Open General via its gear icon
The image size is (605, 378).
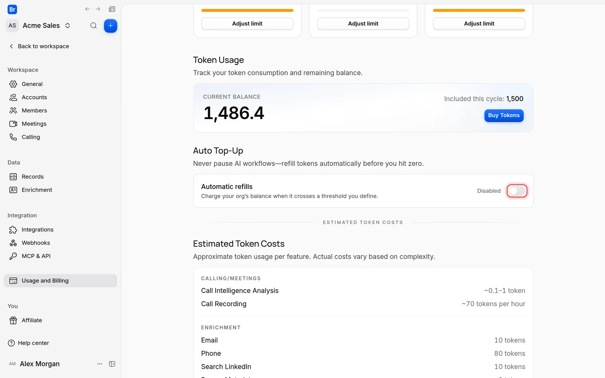tap(13, 84)
